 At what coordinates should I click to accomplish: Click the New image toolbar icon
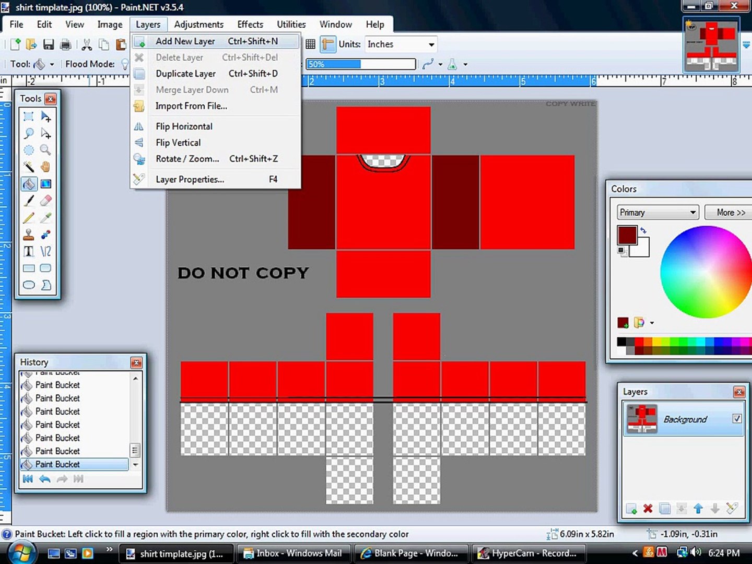point(15,44)
